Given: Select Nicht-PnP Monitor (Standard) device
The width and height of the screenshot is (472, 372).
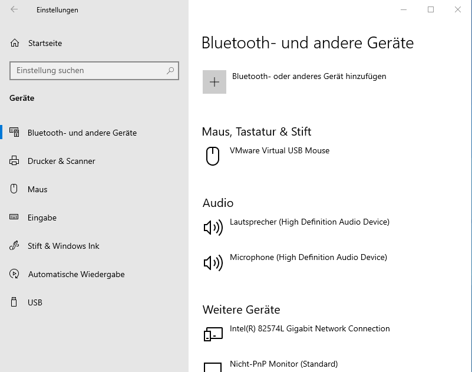Looking at the screenshot, I should pyautogui.click(x=283, y=364).
